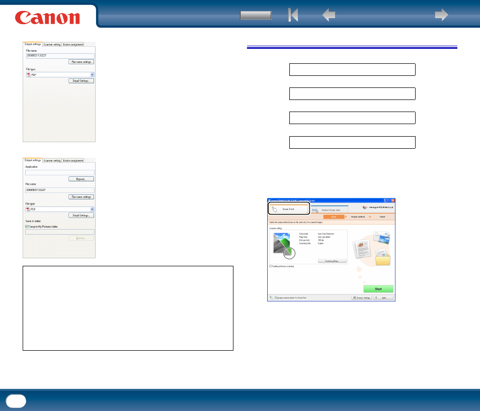The width and height of the screenshot is (480, 411).
Task: Click Browse button below Application field
Action: (81, 179)
